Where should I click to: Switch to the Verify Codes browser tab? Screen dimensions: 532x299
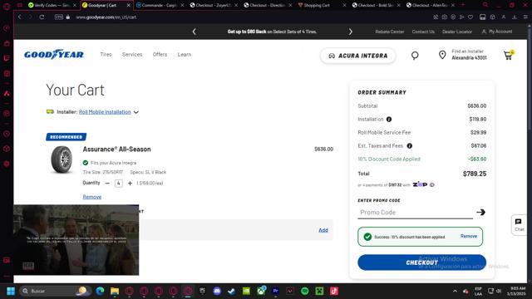(x=52, y=5)
